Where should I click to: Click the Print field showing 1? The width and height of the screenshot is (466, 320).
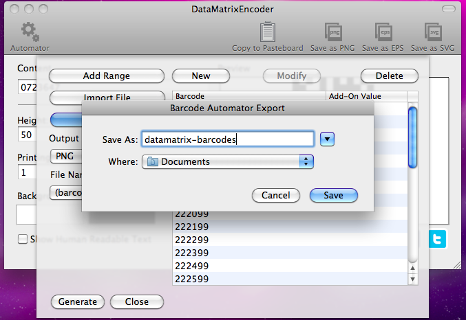[x=27, y=172]
